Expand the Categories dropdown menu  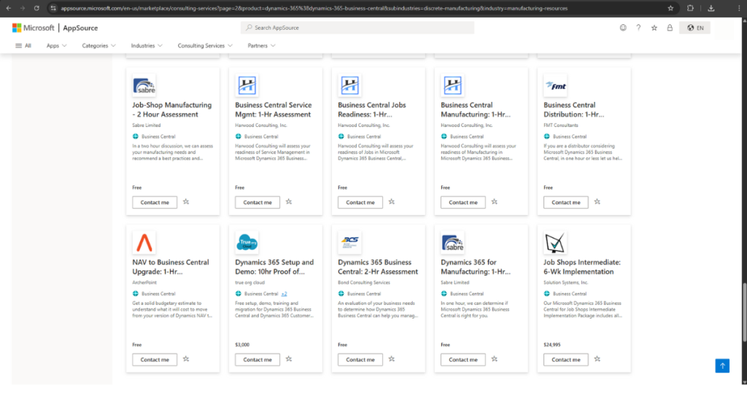pos(98,46)
